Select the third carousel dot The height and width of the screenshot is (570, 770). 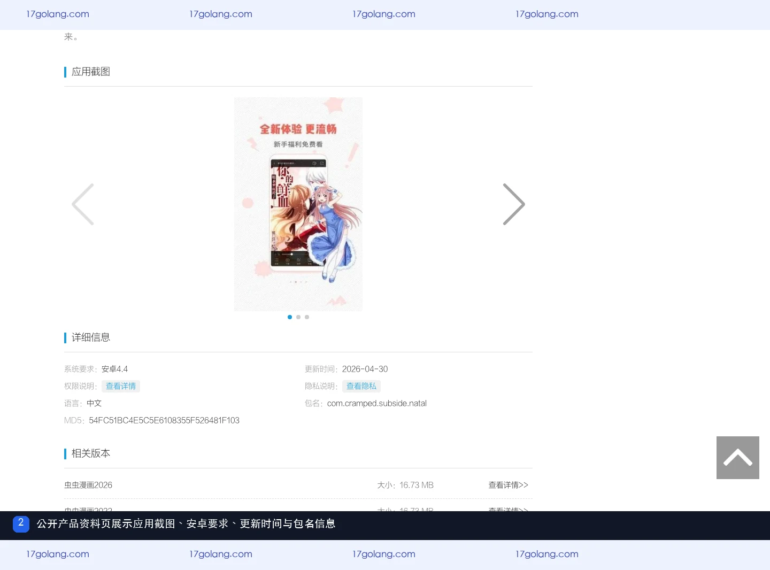(307, 317)
